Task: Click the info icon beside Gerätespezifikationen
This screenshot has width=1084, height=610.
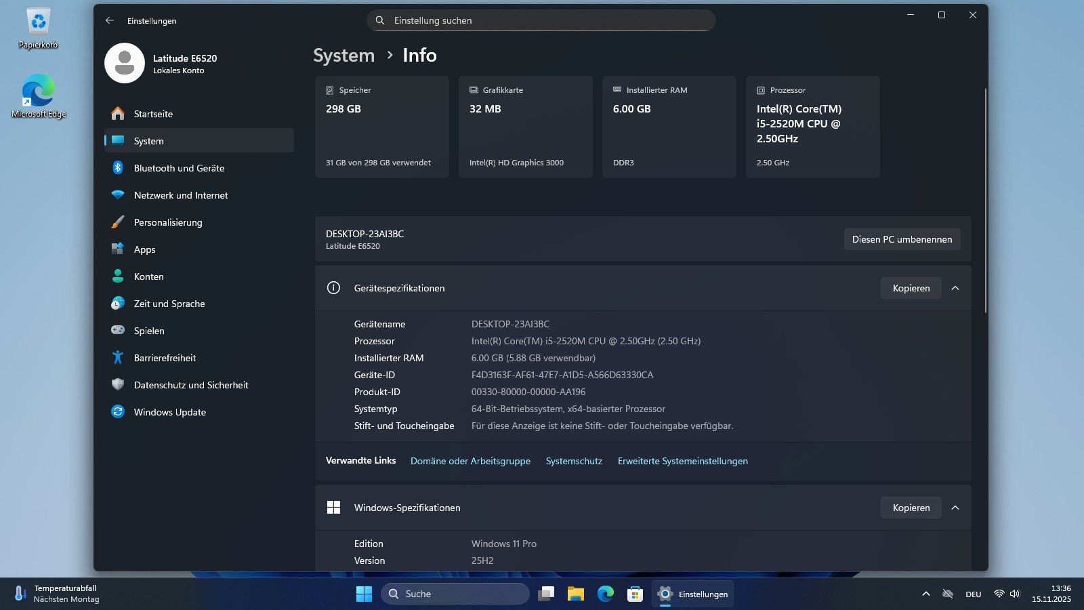Action: [333, 287]
